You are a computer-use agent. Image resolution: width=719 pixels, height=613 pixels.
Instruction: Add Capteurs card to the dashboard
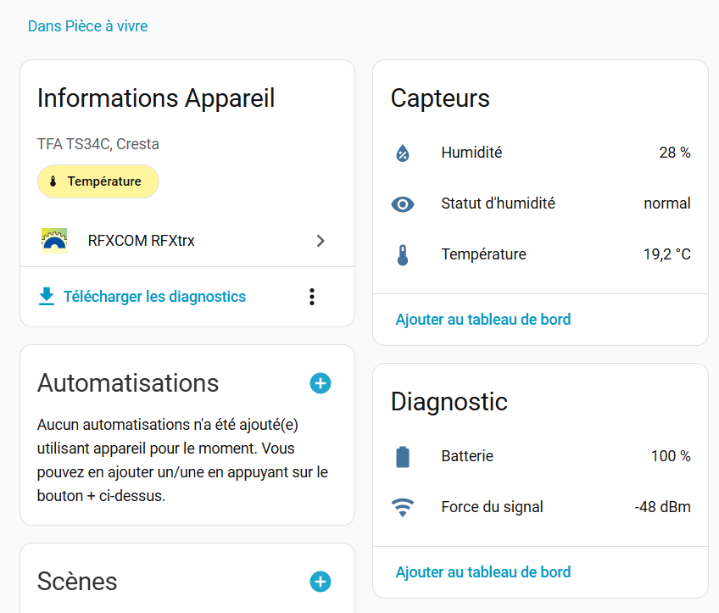point(483,320)
